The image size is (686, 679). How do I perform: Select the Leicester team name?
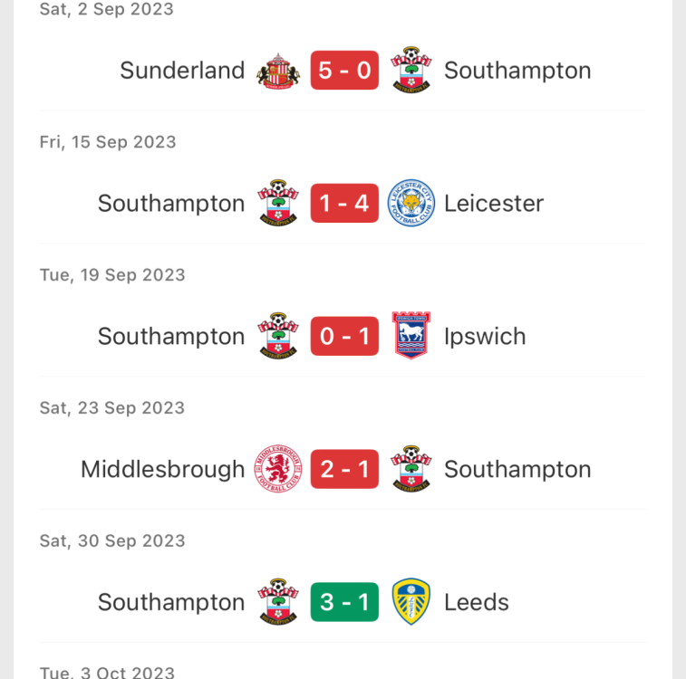494,203
